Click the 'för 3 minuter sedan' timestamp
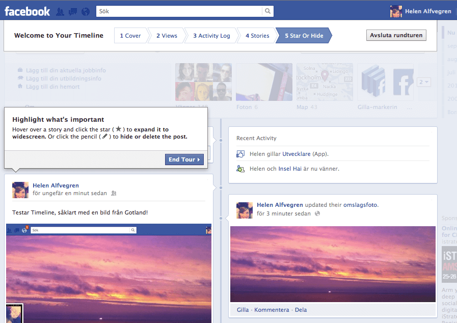This screenshot has width=457, height=323. point(284,213)
